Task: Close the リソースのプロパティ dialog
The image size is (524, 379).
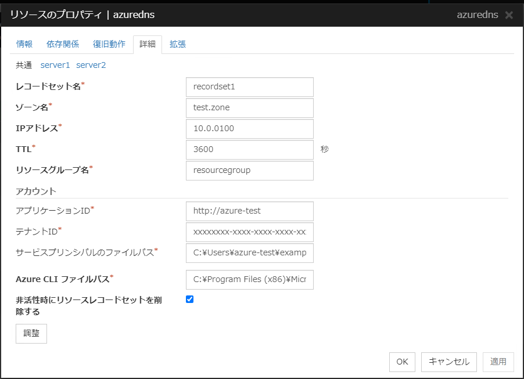Action: point(508,15)
